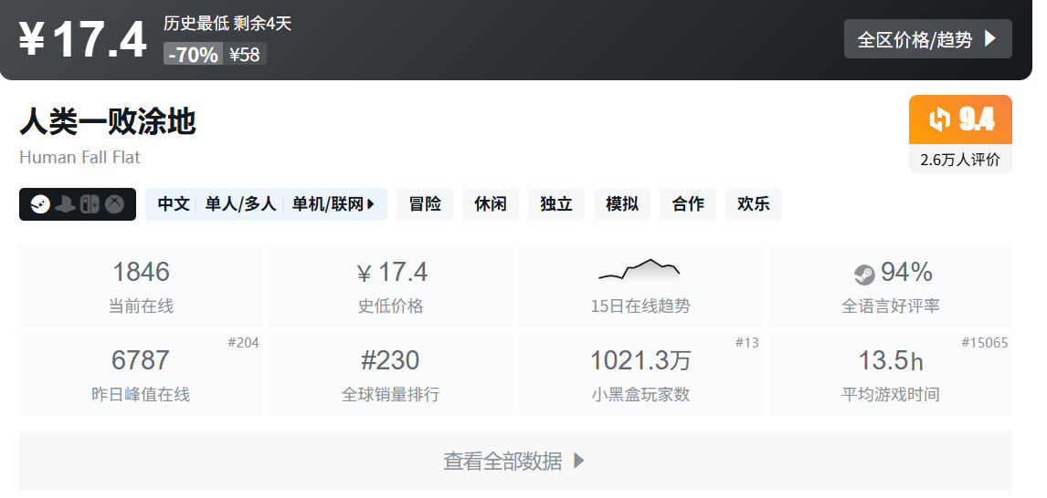
Task: Select the 模拟 genre tag
Action: (621, 204)
